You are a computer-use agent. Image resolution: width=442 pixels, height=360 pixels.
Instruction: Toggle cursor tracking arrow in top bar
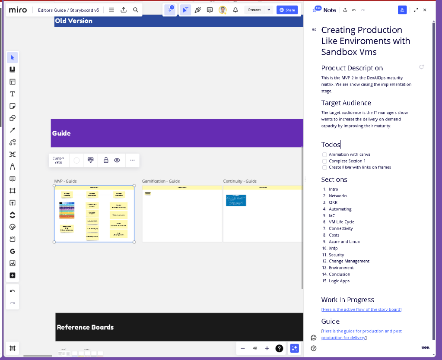pyautogui.click(x=185, y=10)
